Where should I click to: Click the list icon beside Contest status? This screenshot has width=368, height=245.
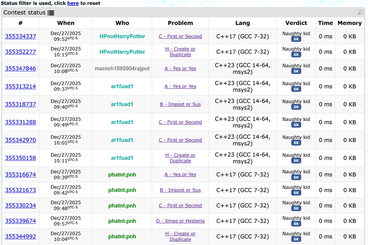click(51, 13)
